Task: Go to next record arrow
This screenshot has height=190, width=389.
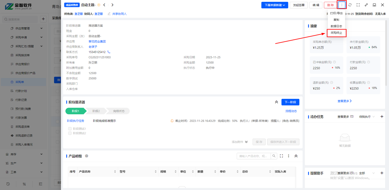Action: [x=112, y=5]
